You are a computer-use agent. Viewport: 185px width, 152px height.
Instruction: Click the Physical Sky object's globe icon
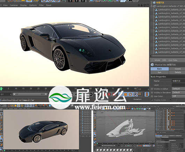[154, 2]
